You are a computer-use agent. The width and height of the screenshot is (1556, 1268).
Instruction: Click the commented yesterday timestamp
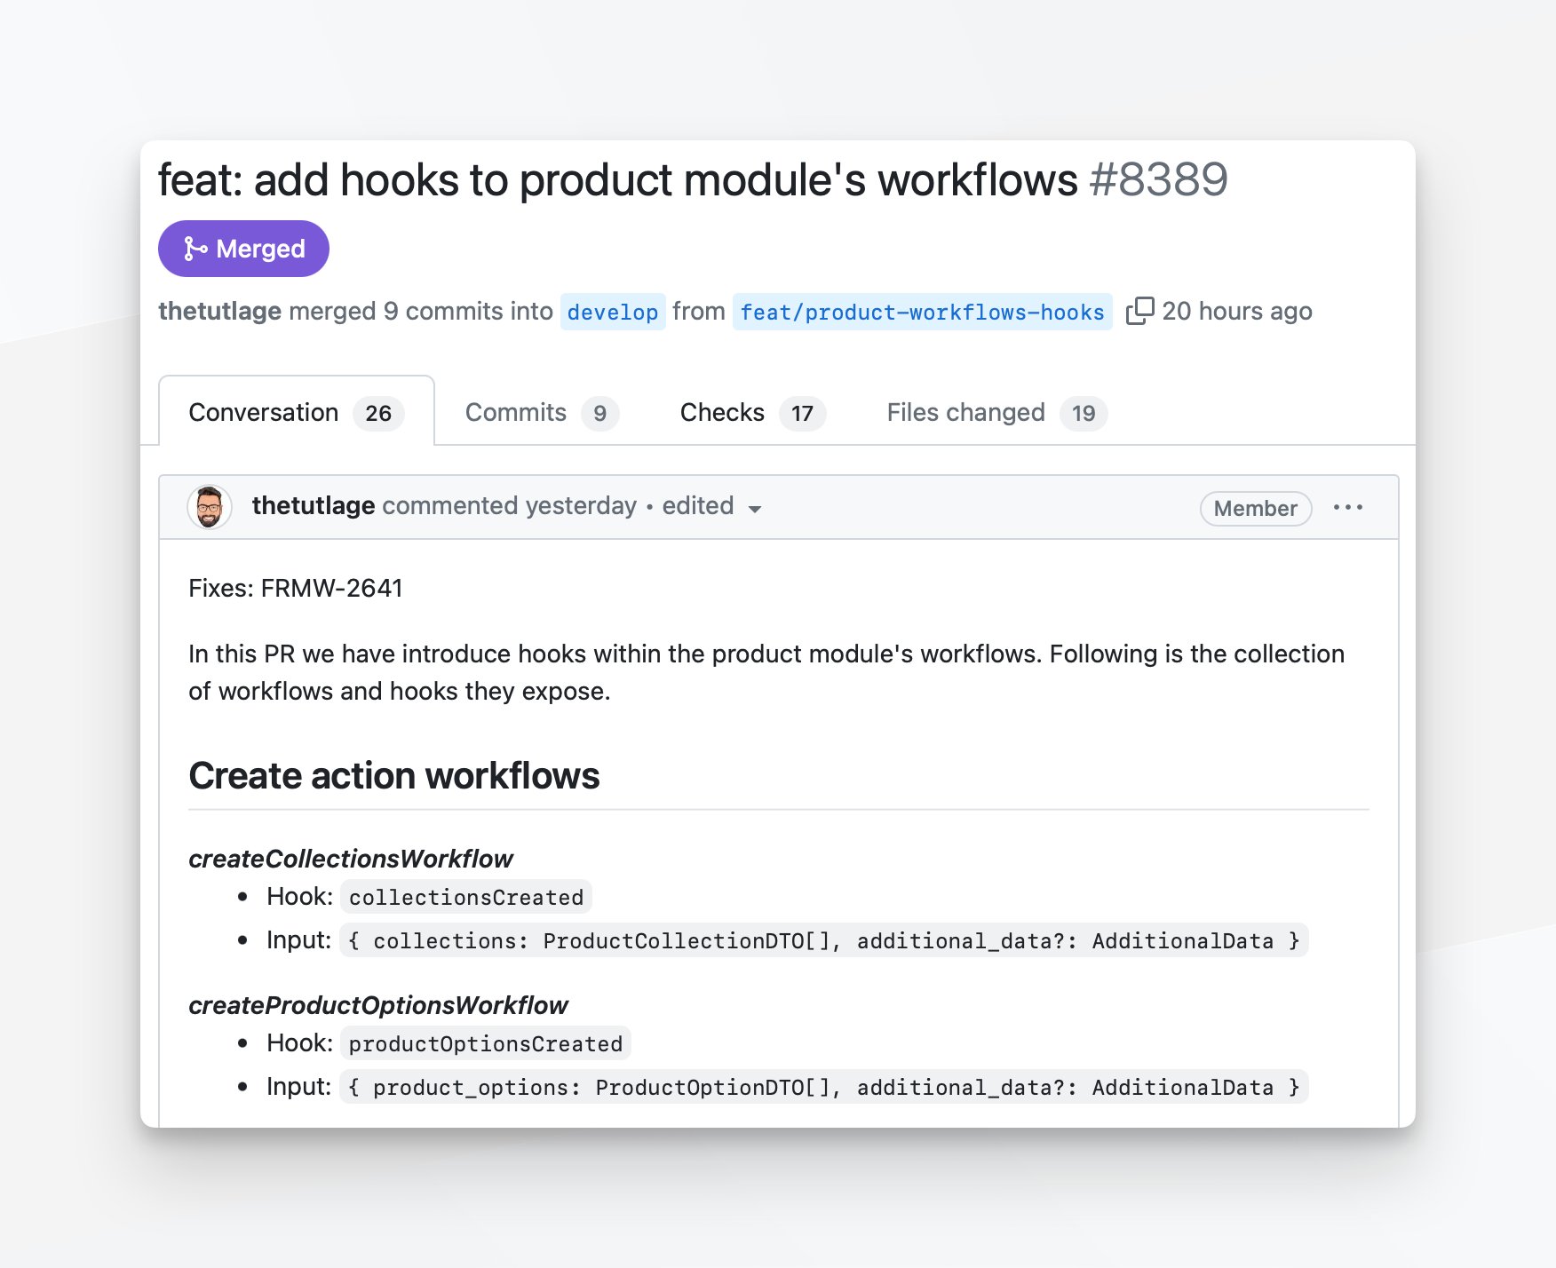510,505
